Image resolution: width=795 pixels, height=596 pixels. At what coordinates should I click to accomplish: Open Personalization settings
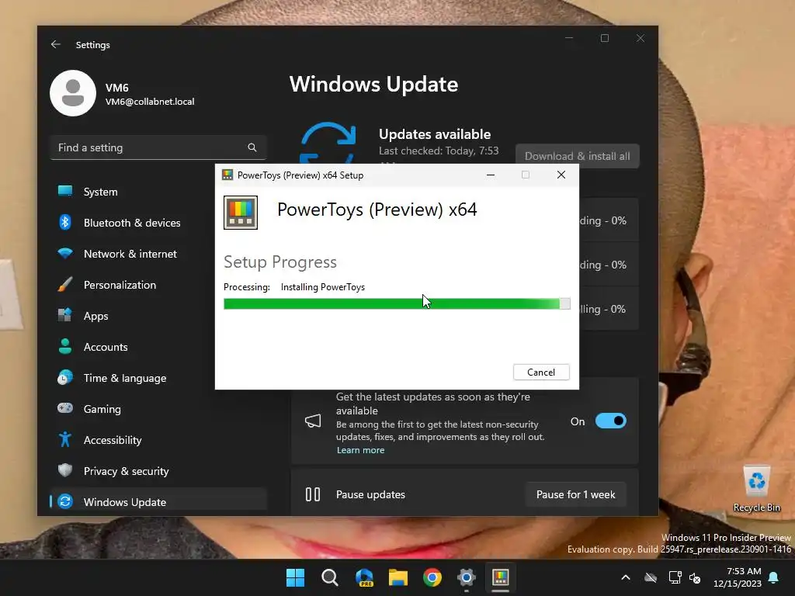[158, 285]
